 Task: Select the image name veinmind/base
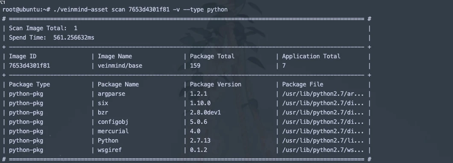[x=120, y=66]
